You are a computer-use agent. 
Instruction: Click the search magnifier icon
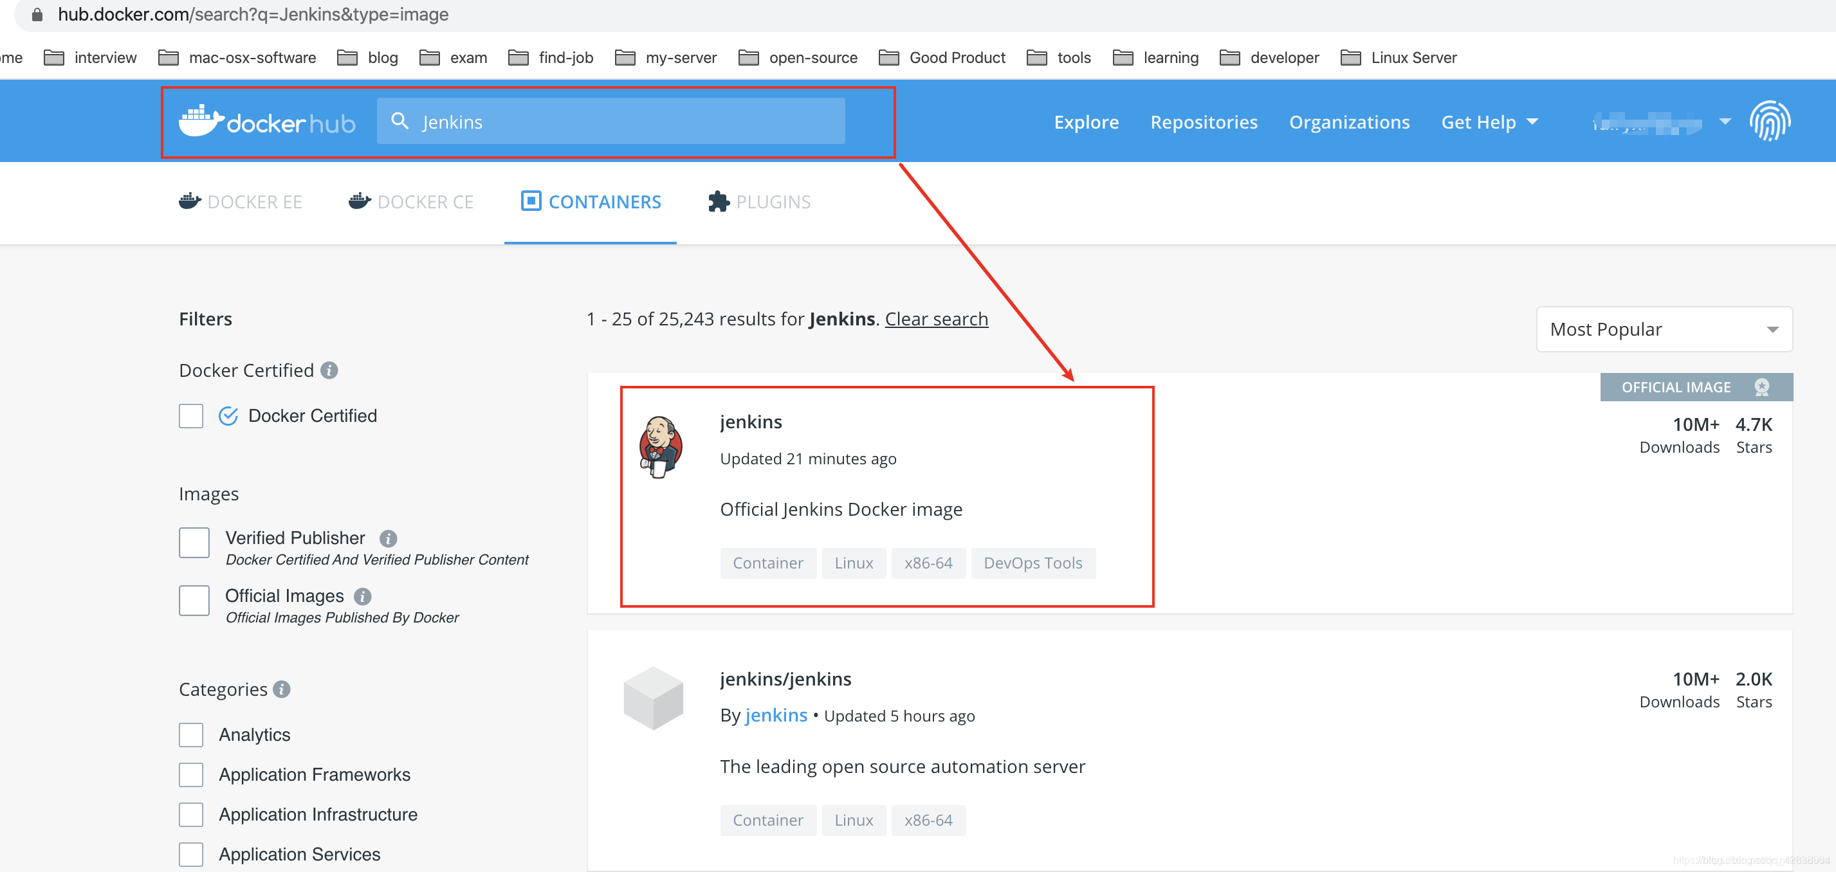[x=400, y=121]
